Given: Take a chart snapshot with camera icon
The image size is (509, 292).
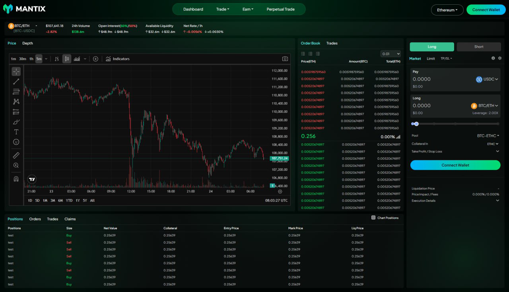Looking at the screenshot, I should [x=285, y=59].
